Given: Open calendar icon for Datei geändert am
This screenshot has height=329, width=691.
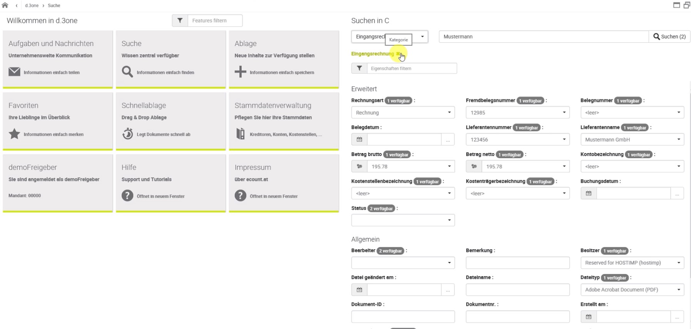Looking at the screenshot, I should (359, 289).
